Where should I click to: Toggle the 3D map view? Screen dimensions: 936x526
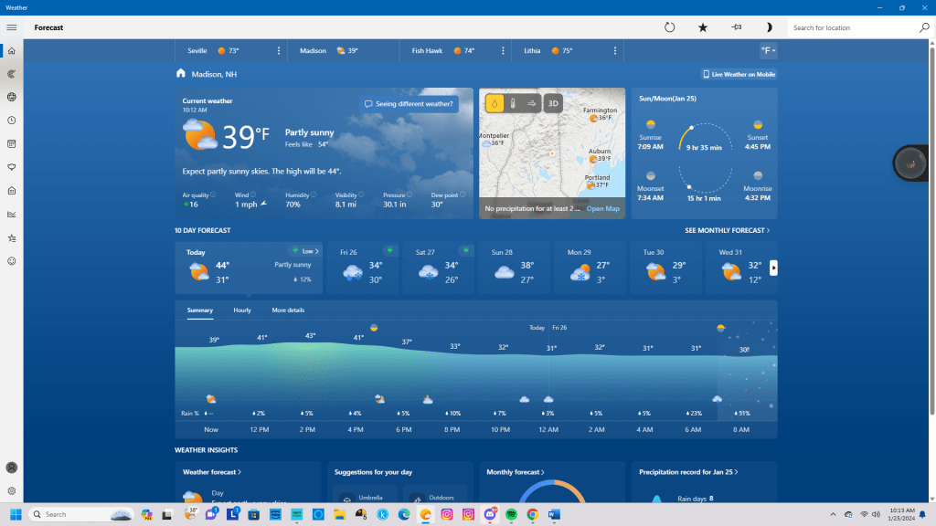(553, 104)
